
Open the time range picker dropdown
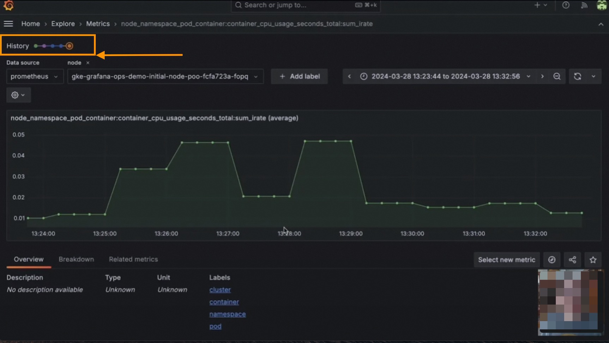point(445,76)
